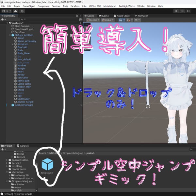This screenshot has width=196, height=196.
Task: Open the version control settings icon
Action: [x=22, y=11]
